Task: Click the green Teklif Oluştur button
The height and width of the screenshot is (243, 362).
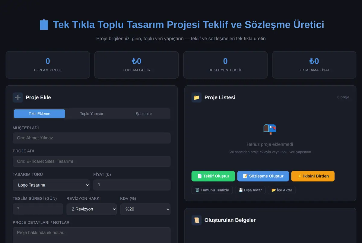Action: pyautogui.click(x=213, y=176)
